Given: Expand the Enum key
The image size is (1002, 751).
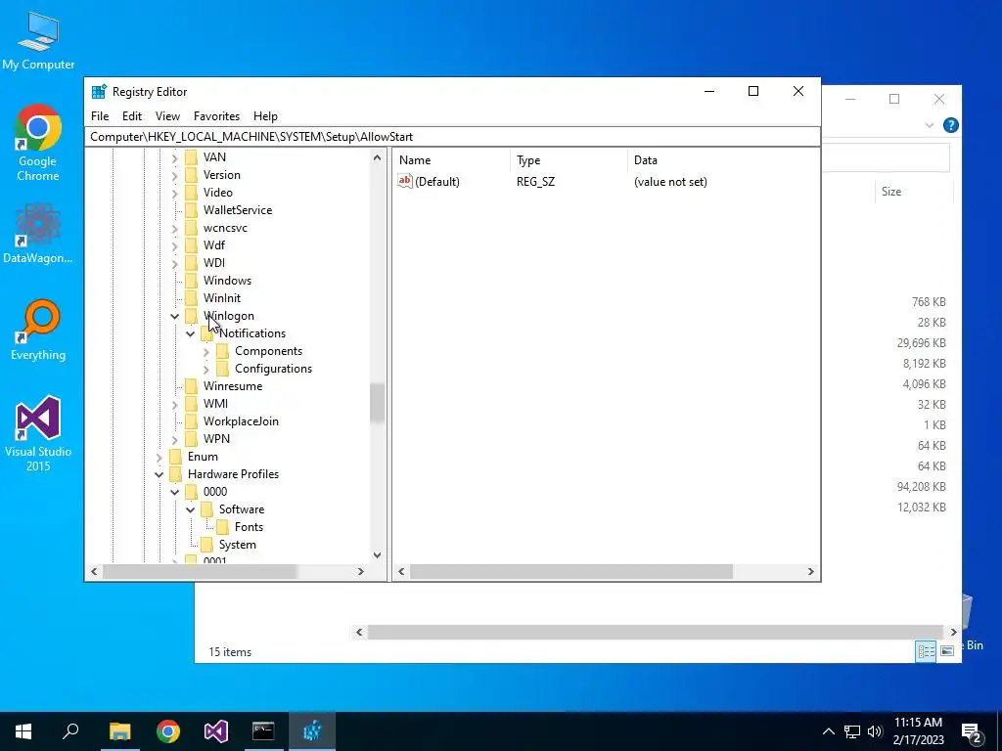Looking at the screenshot, I should (x=159, y=458).
